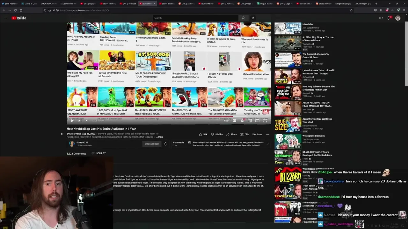Create a Clip of the video
This screenshot has height=229, width=408.
pos(244,135)
